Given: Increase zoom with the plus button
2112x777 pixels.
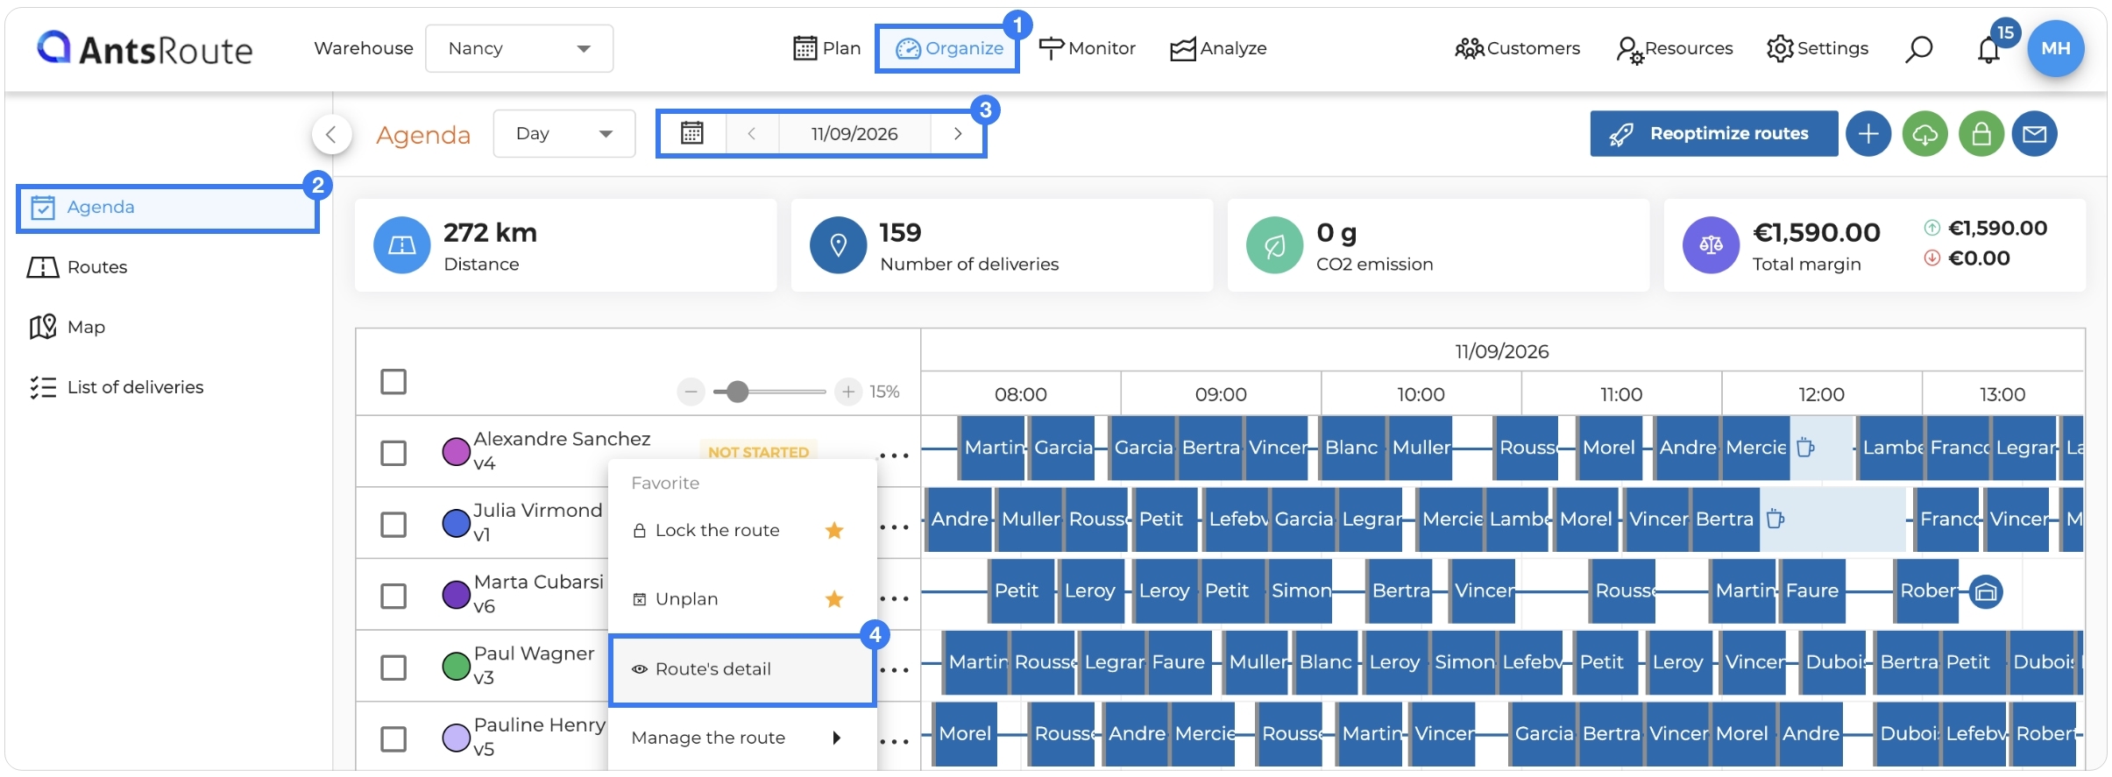Looking at the screenshot, I should pos(847,392).
